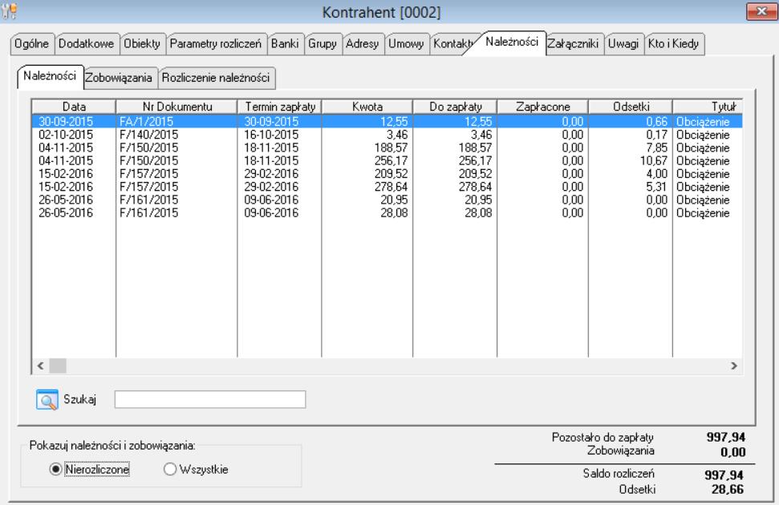This screenshot has height=505, width=779.
Task: Switch to the Obiekty tab
Action: pyautogui.click(x=142, y=44)
